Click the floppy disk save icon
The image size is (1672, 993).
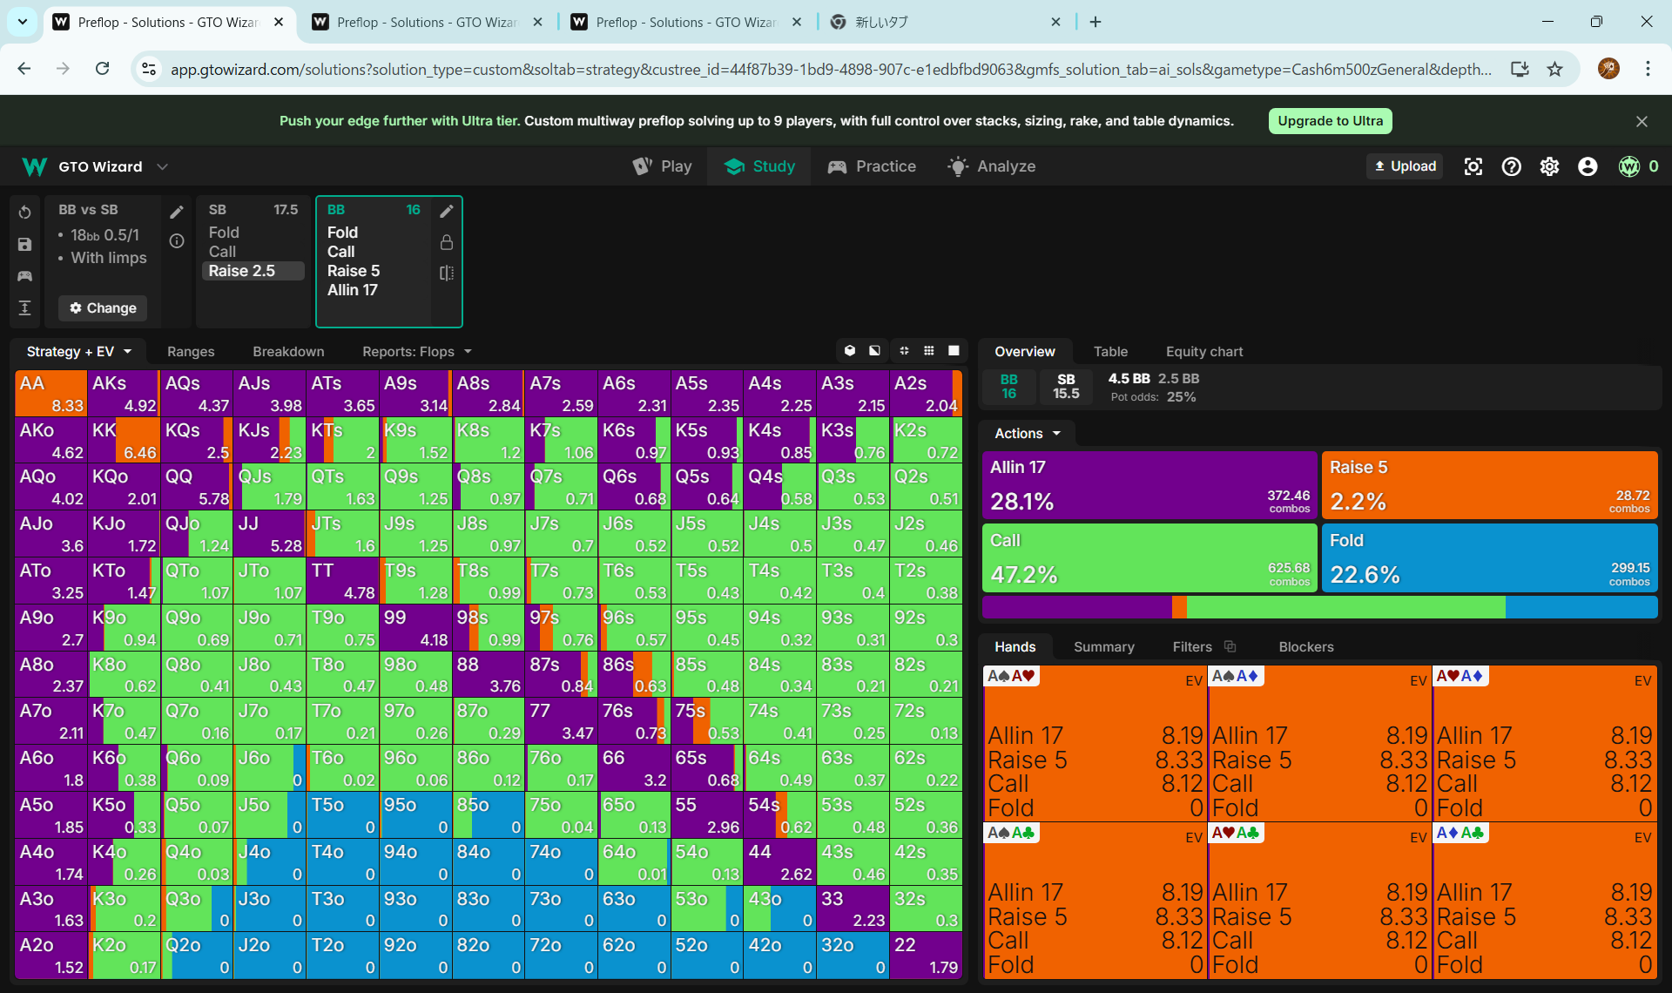click(x=24, y=245)
